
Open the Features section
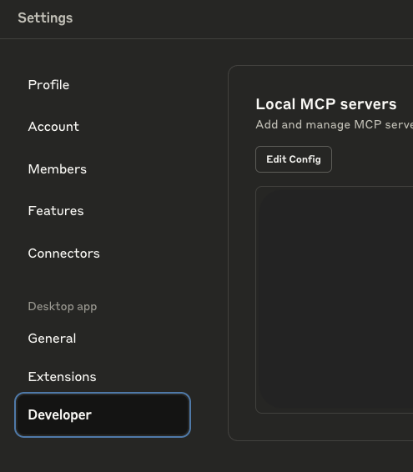[x=56, y=211]
